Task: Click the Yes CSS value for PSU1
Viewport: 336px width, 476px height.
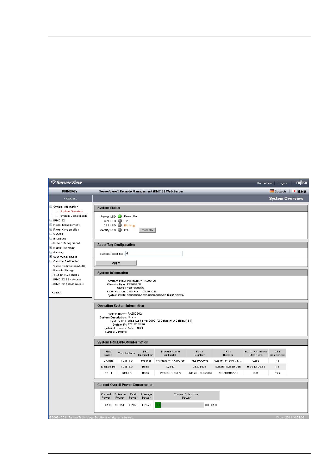Action: [277, 373]
